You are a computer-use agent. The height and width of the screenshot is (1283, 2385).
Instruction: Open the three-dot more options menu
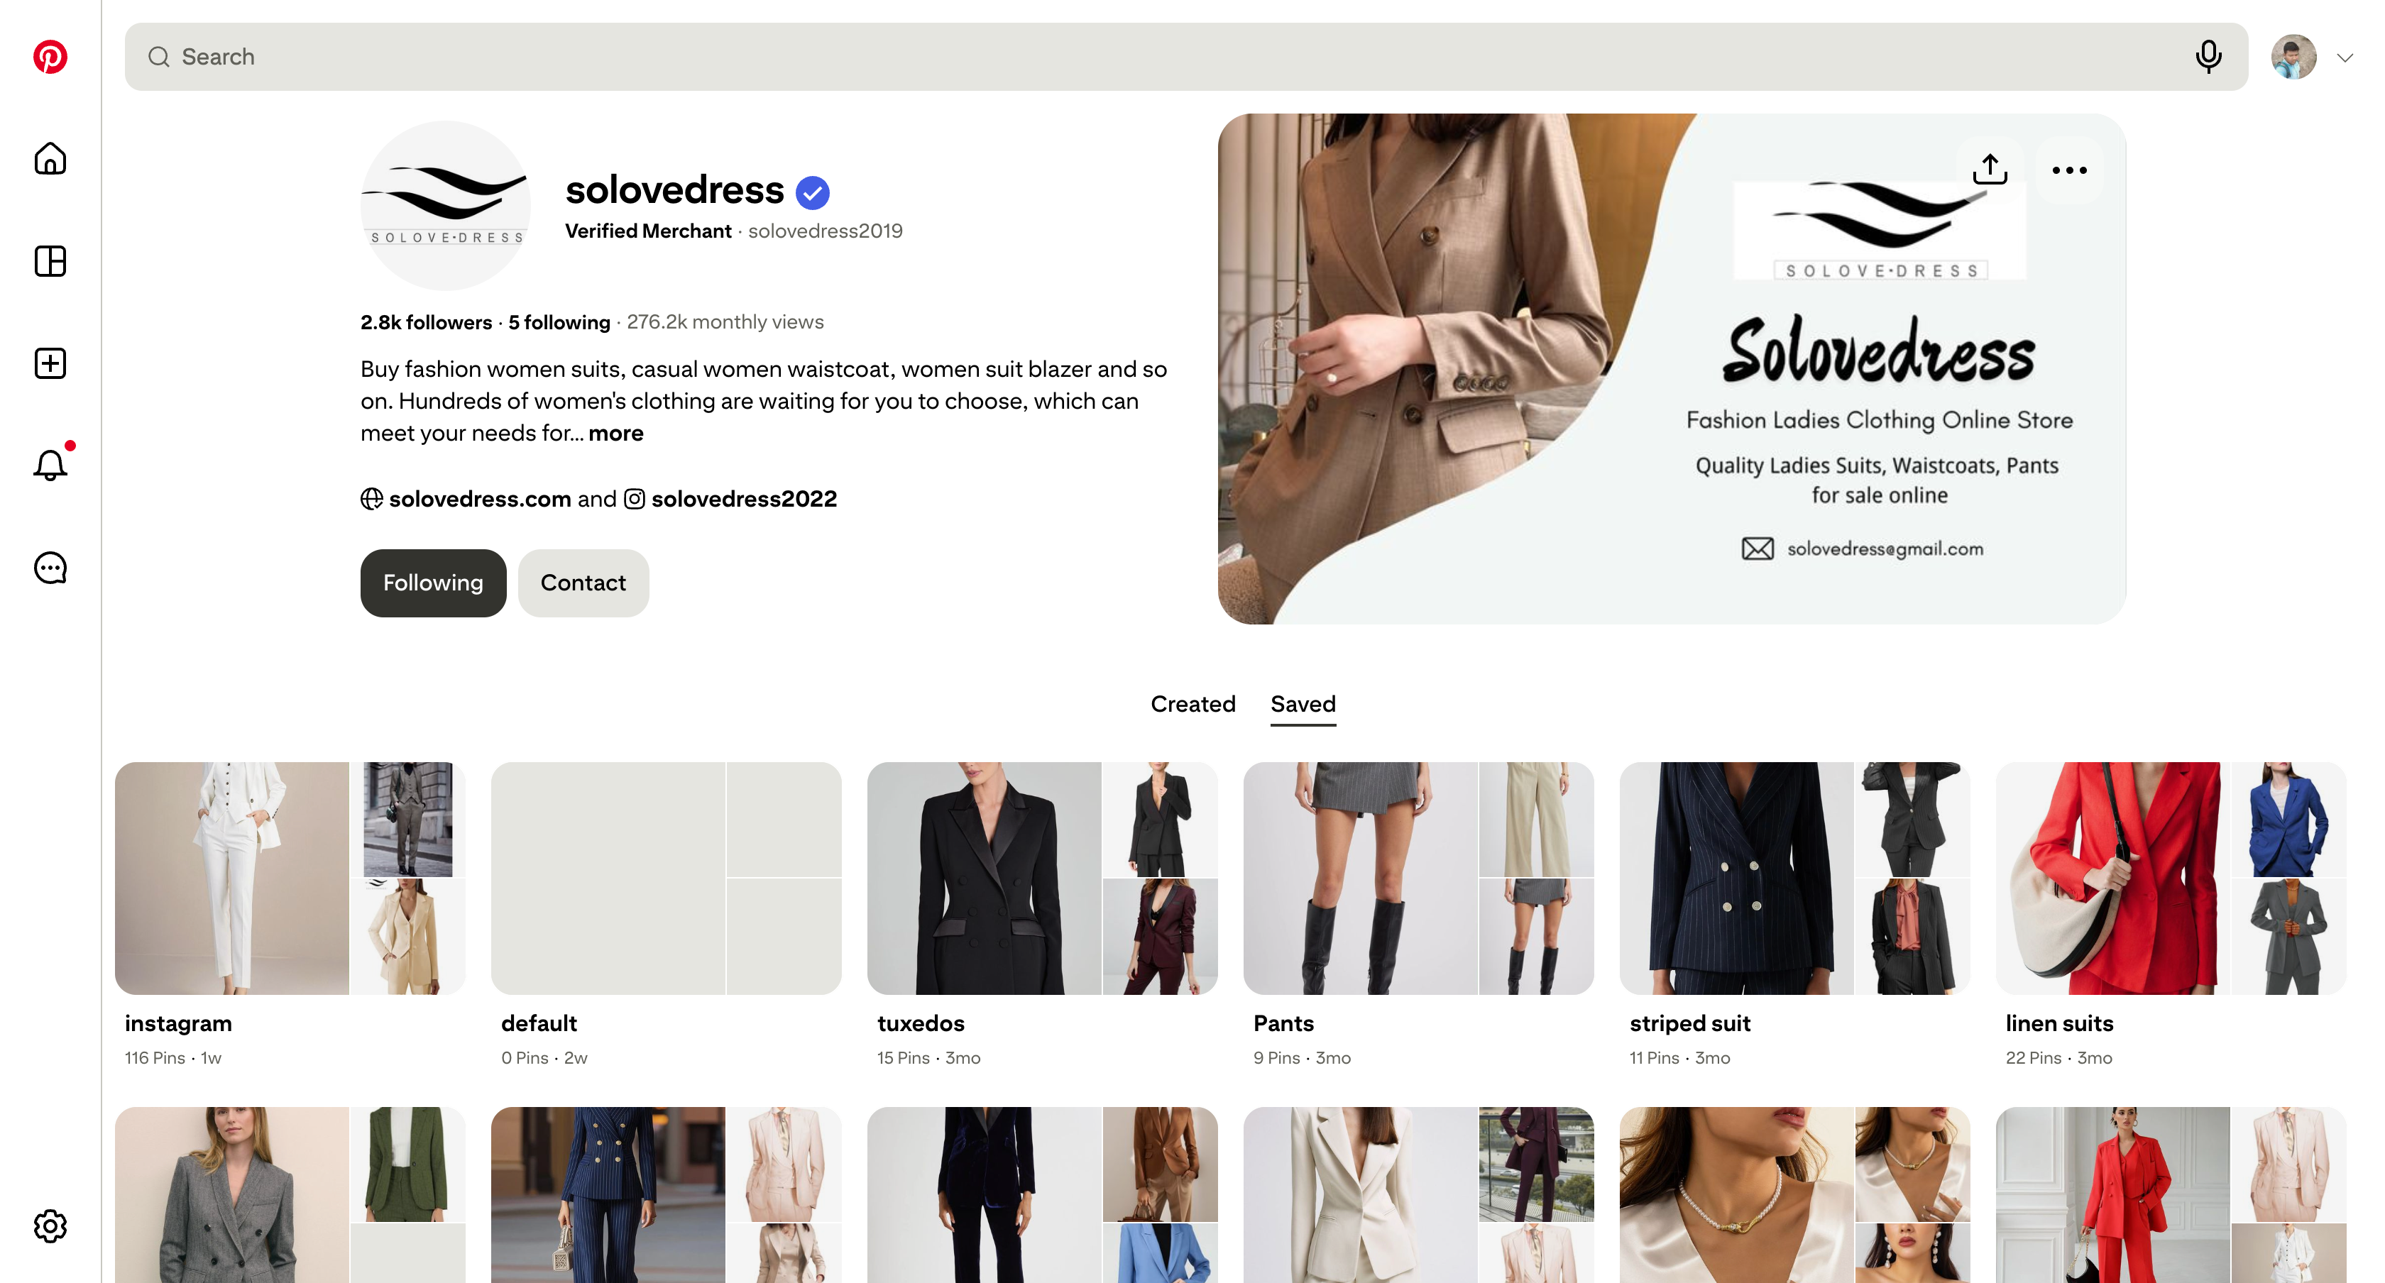point(2069,170)
